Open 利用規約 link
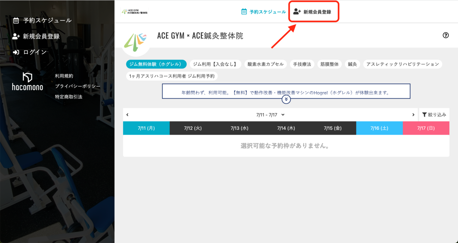 point(64,76)
